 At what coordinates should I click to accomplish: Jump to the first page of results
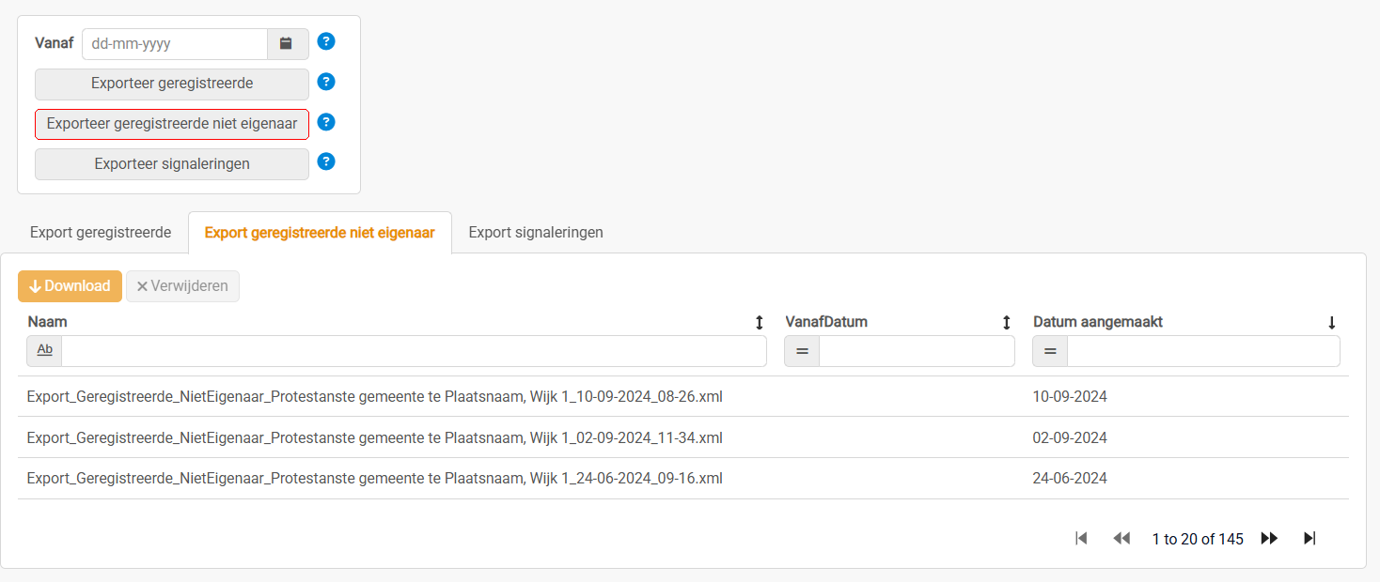click(x=1081, y=539)
